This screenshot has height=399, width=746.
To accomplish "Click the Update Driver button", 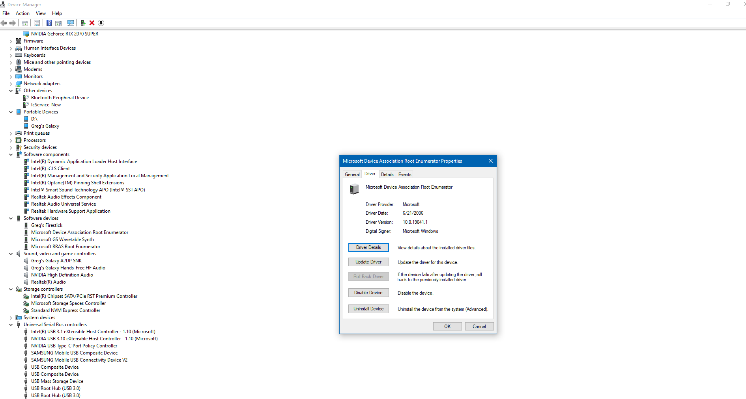I will [368, 262].
